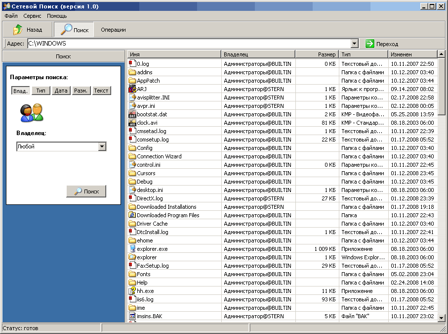Expand the address bar dropdown

[354, 44]
